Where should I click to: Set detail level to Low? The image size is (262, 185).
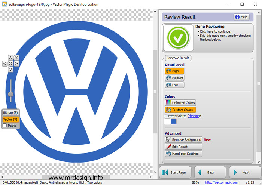click(x=174, y=85)
